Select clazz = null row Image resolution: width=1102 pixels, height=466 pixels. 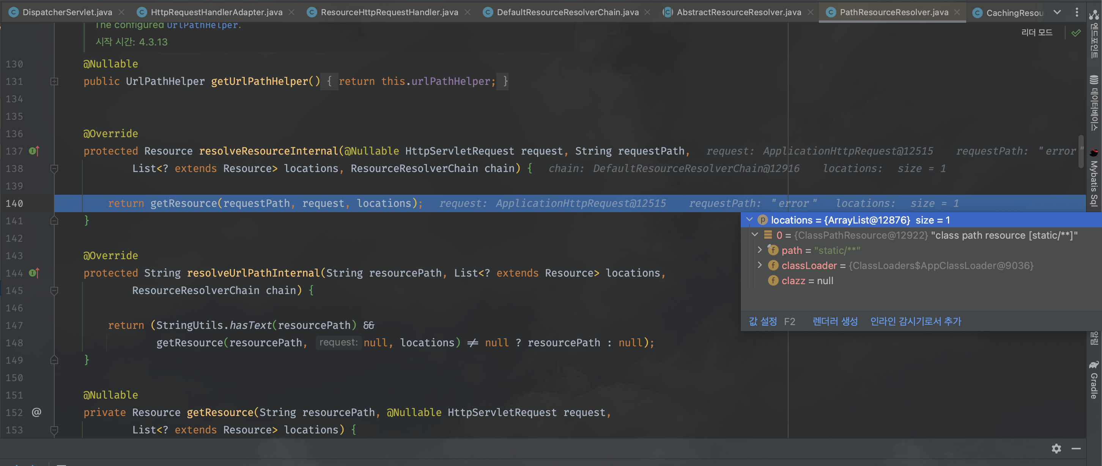[921, 281]
